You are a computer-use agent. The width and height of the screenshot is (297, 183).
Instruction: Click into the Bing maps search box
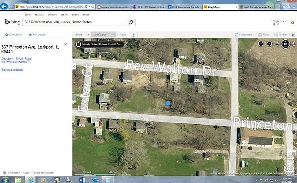(x=75, y=22)
